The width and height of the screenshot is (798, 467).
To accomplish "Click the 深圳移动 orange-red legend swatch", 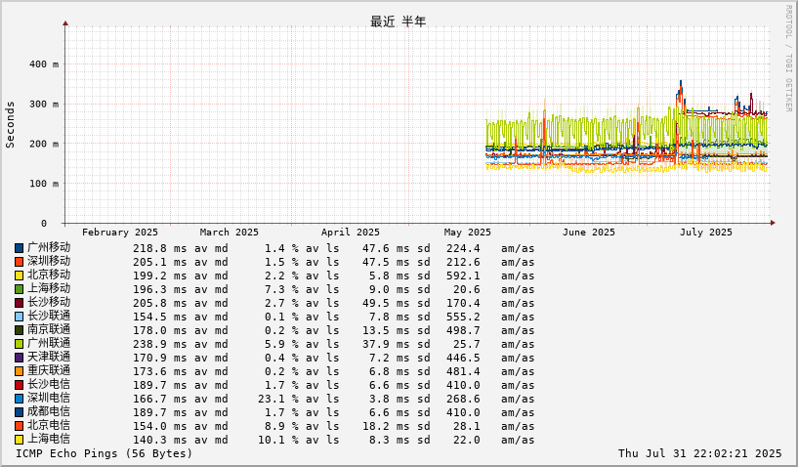I will pyautogui.click(x=20, y=262).
